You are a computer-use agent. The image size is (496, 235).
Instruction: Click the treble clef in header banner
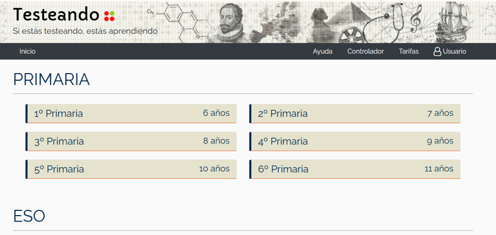(x=416, y=18)
